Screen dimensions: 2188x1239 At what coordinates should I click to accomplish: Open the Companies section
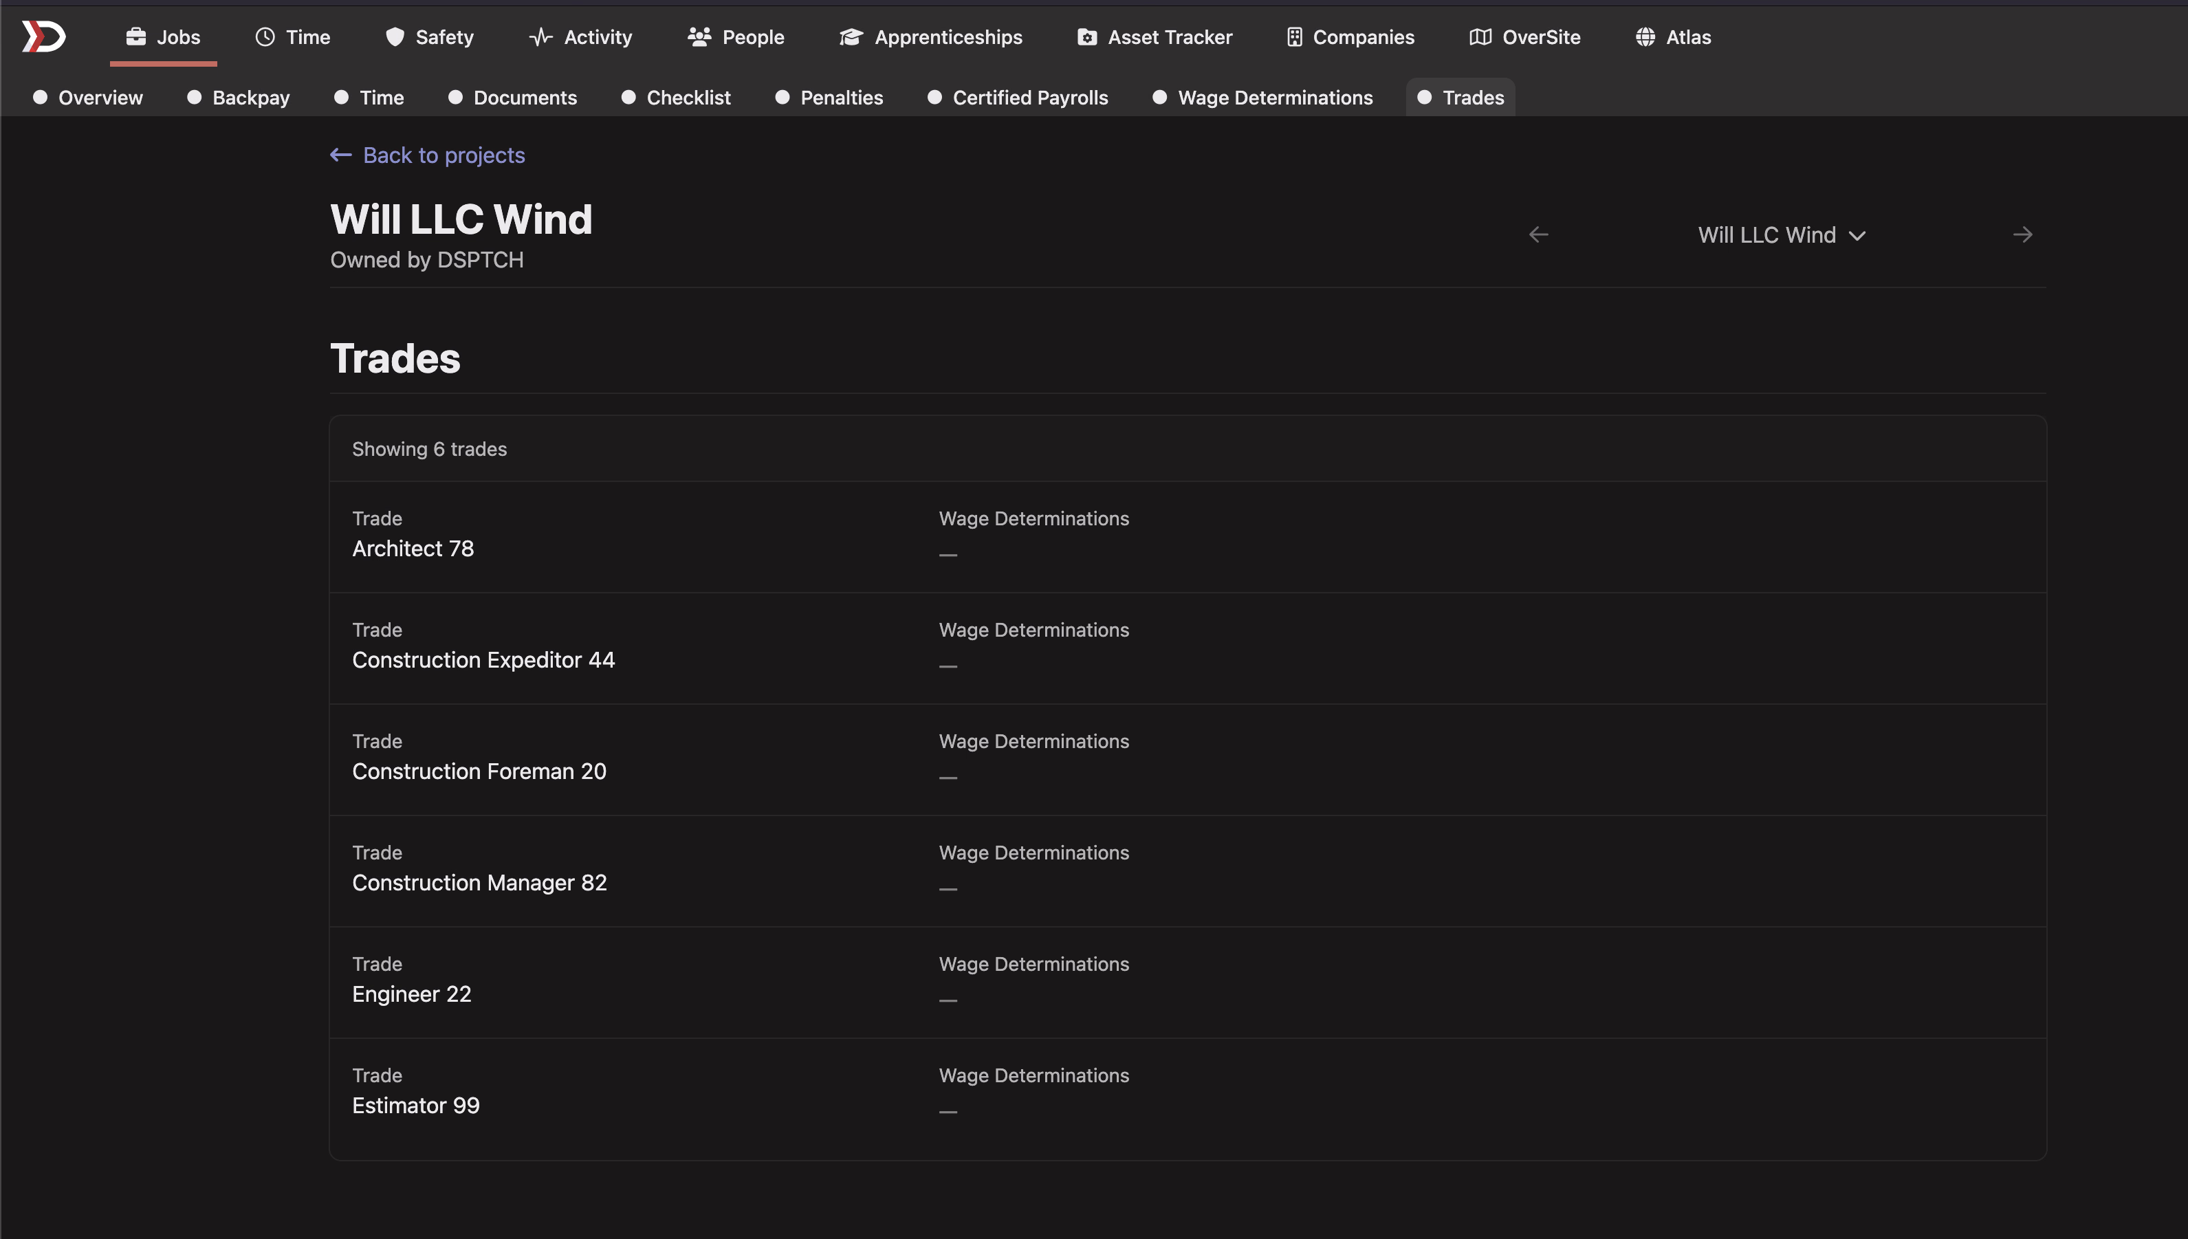tap(1350, 36)
